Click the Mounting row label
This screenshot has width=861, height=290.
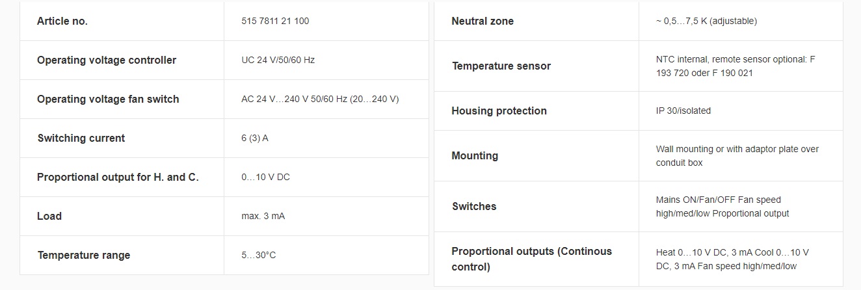[475, 155]
